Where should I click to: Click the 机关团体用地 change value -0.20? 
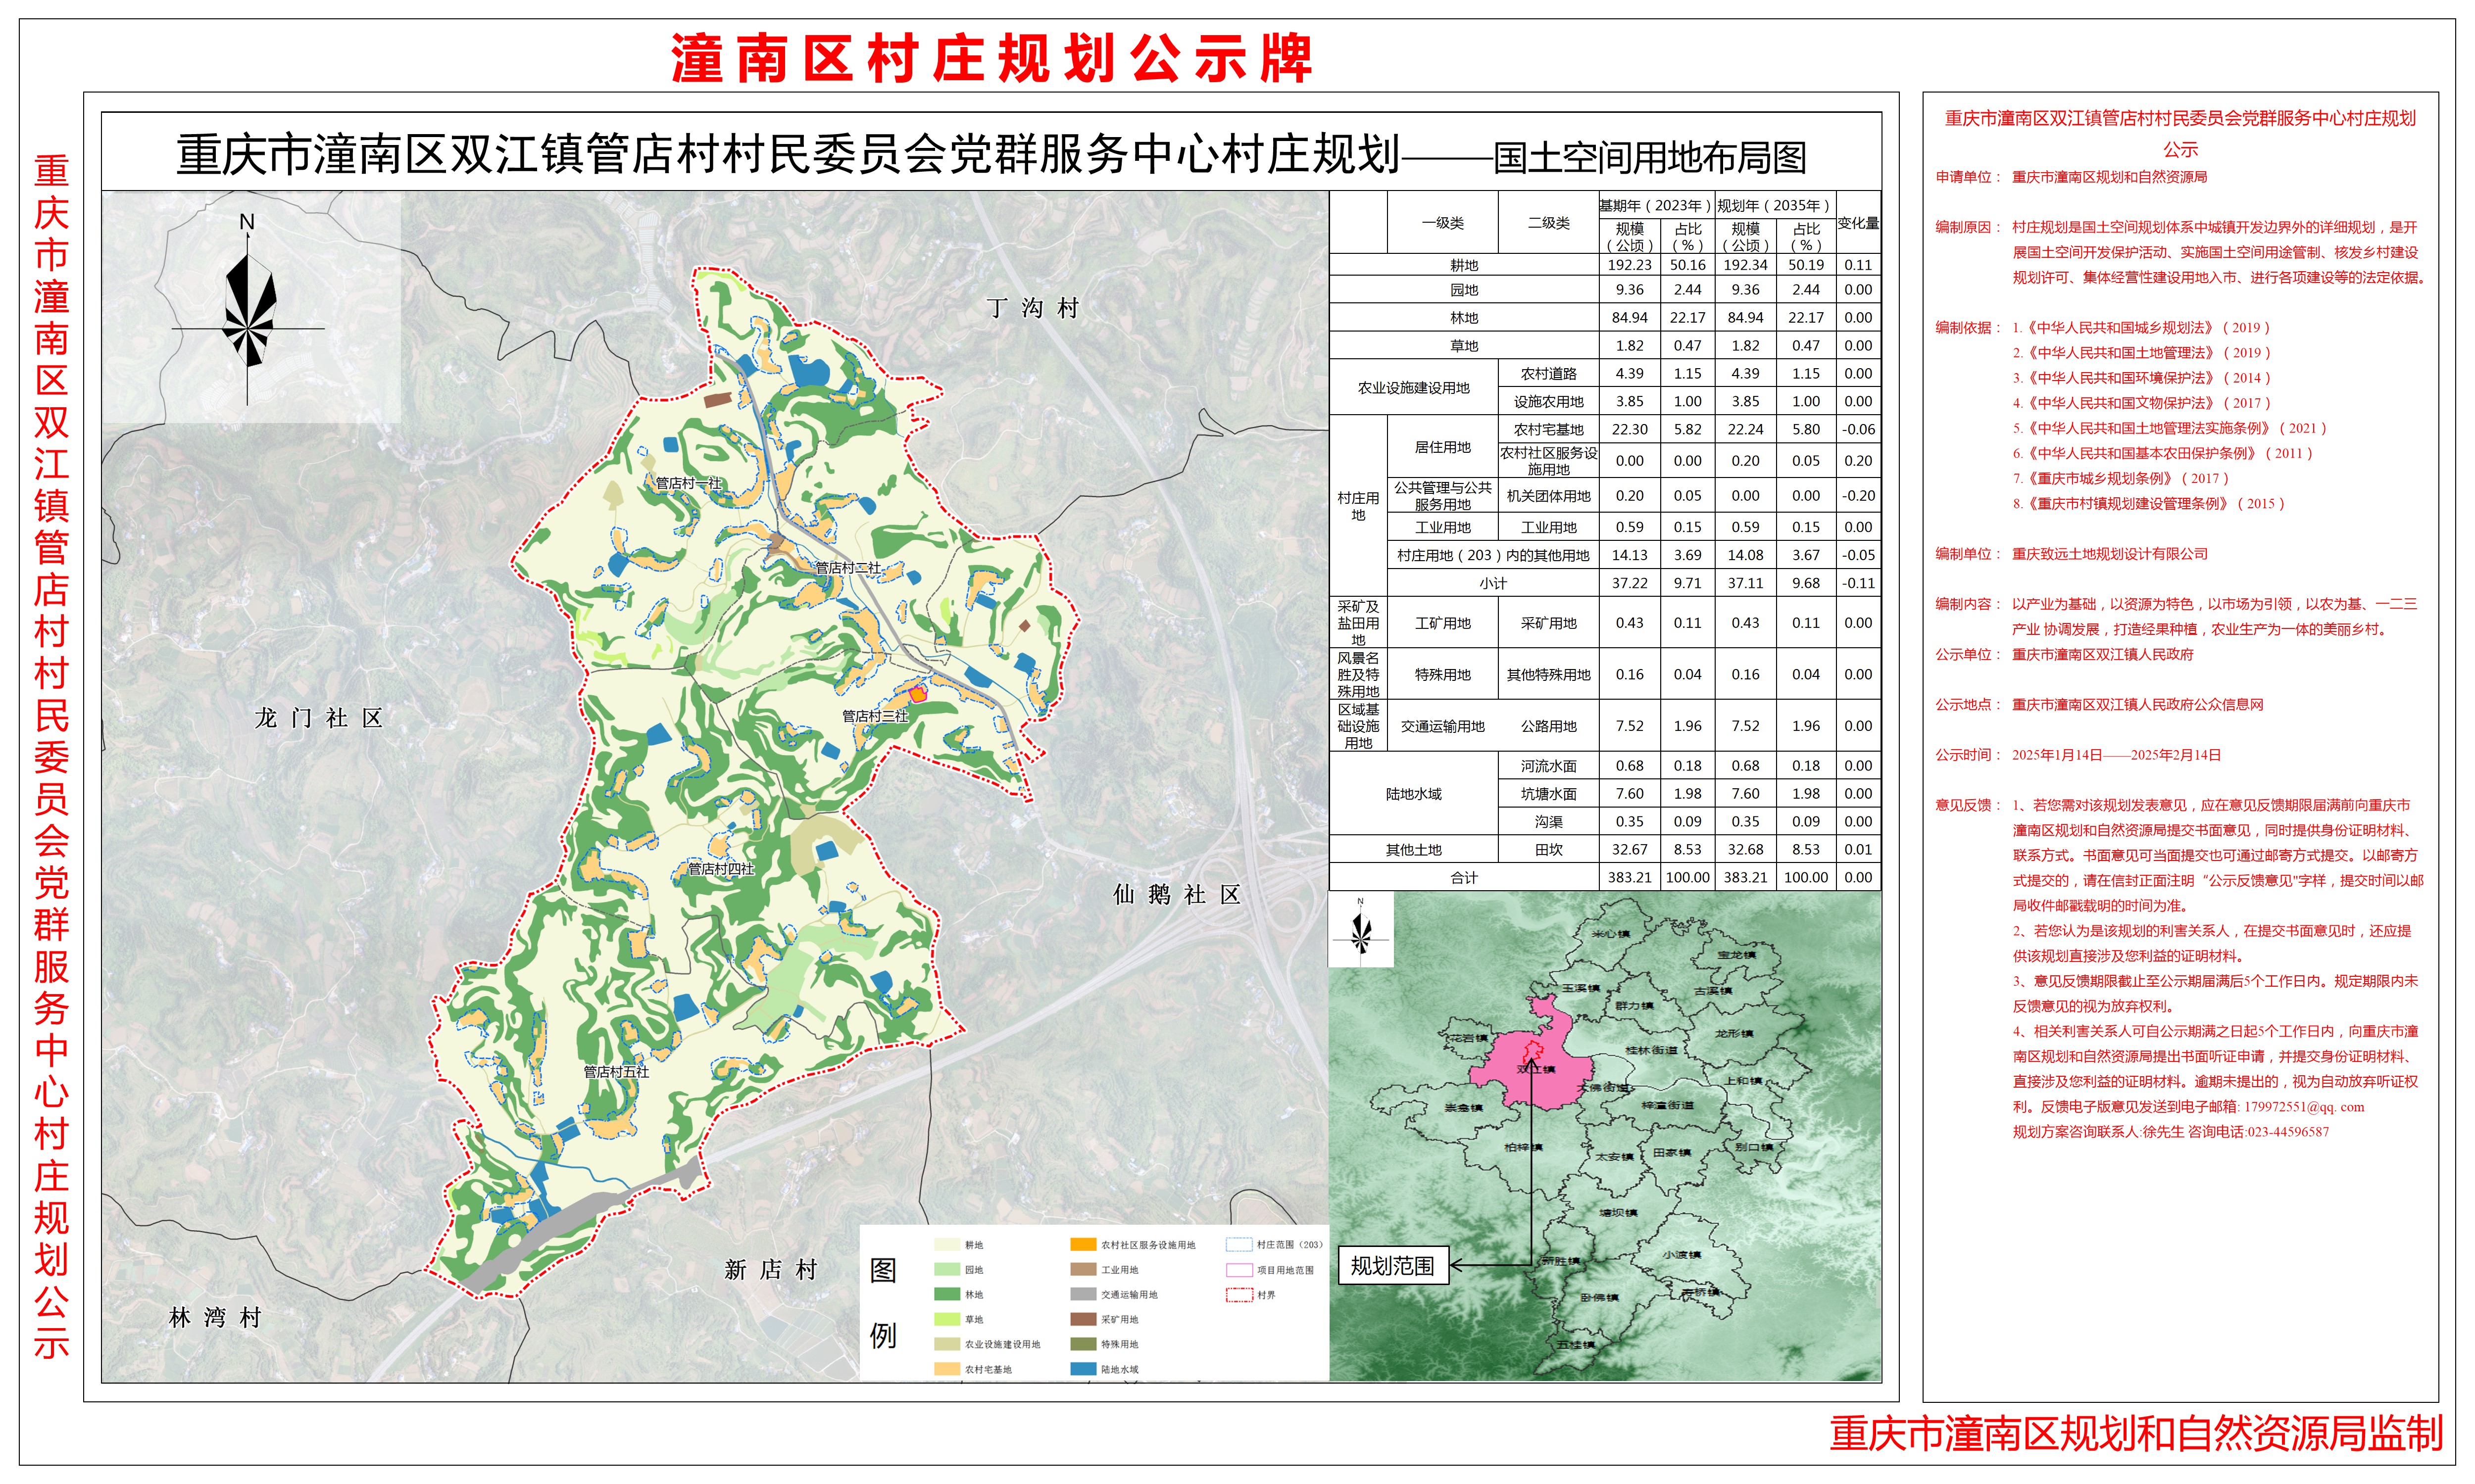click(x=1859, y=495)
